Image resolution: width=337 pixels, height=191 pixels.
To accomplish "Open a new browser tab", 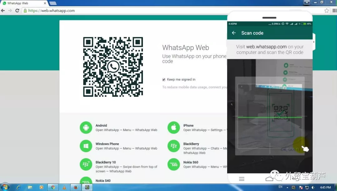I will click(53, 3).
